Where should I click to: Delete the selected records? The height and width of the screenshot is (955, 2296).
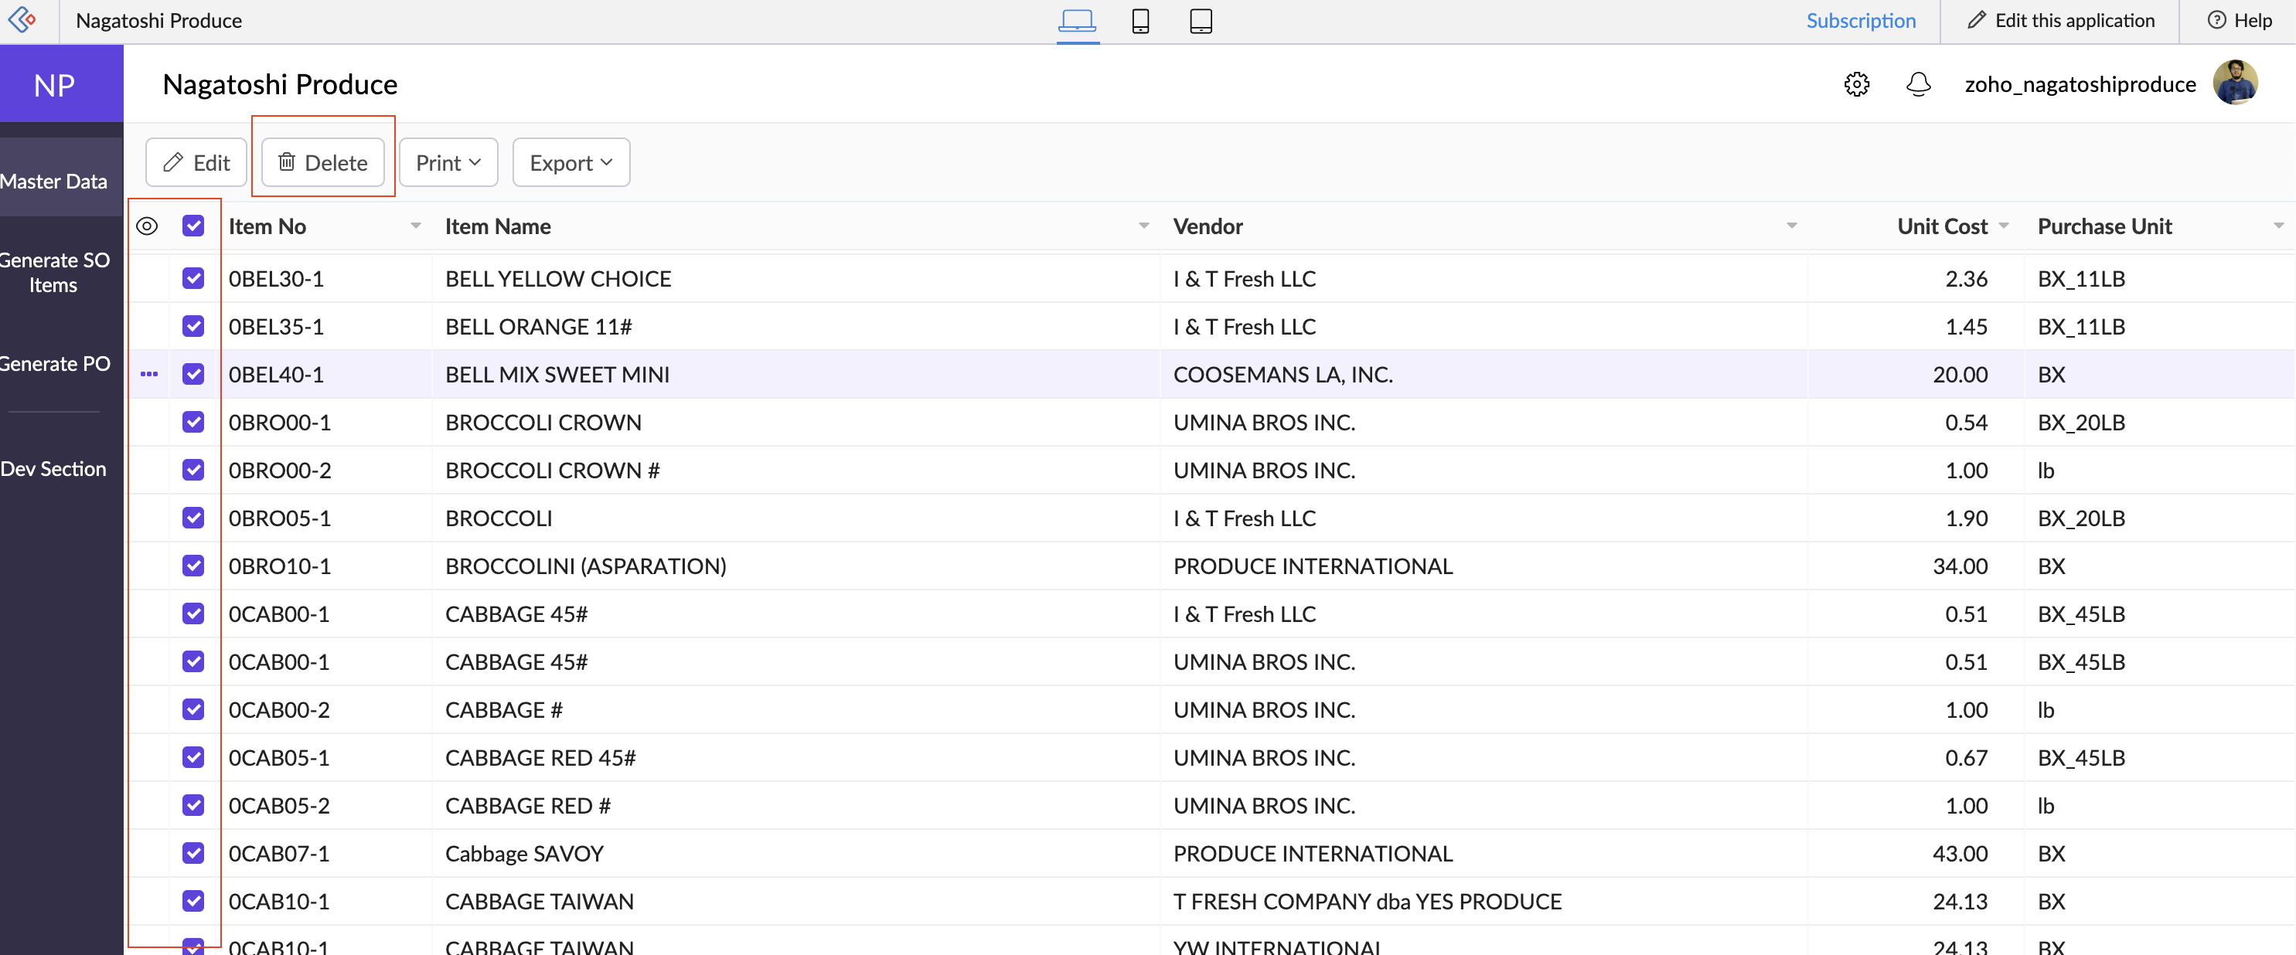coord(322,163)
